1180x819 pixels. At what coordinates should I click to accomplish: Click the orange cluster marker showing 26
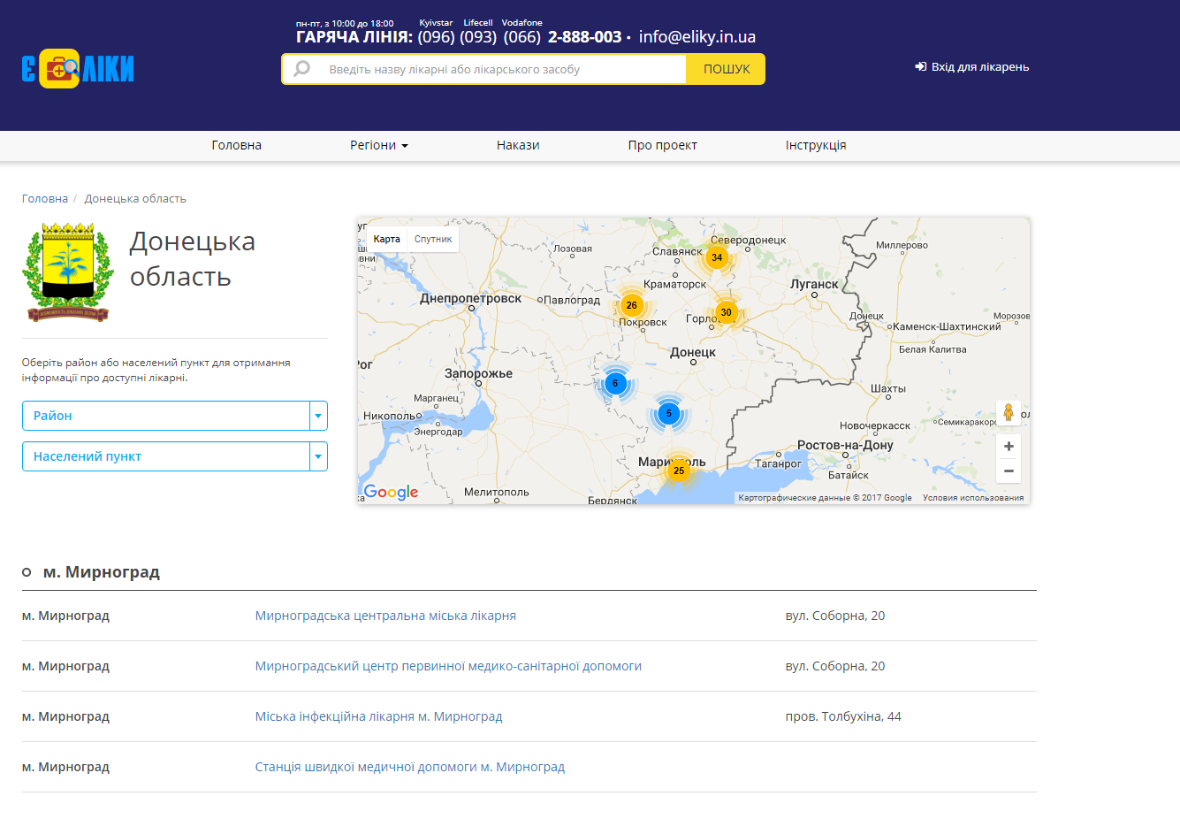(x=631, y=305)
